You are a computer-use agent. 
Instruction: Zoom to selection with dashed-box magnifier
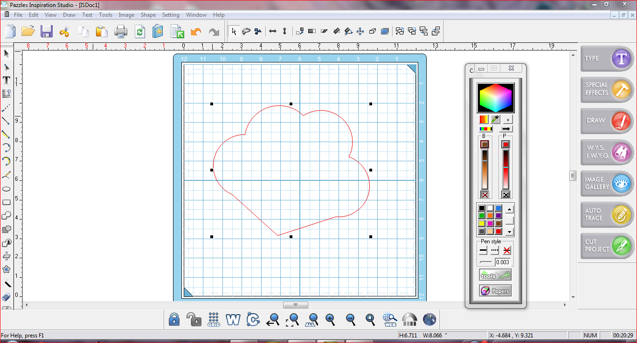[292, 319]
